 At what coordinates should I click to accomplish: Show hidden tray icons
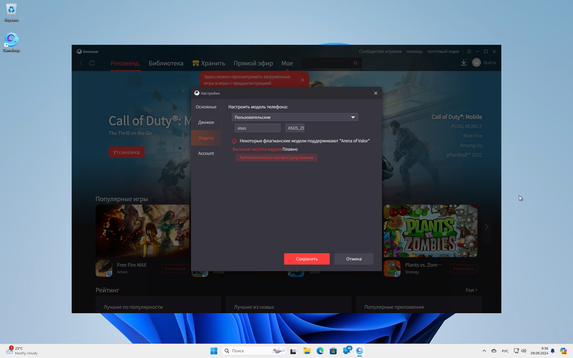pyautogui.click(x=484, y=351)
